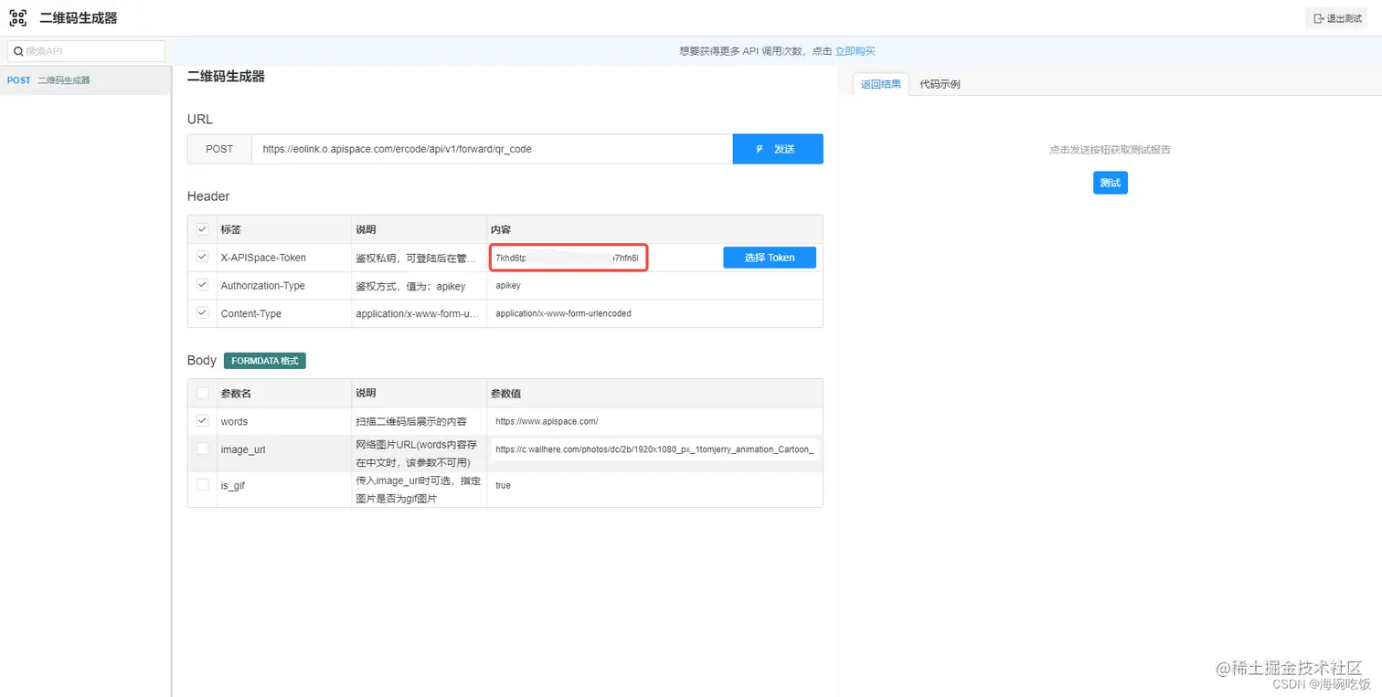Click the FORMDATA 格式 badge beside Body
1382x697 pixels.
click(264, 360)
